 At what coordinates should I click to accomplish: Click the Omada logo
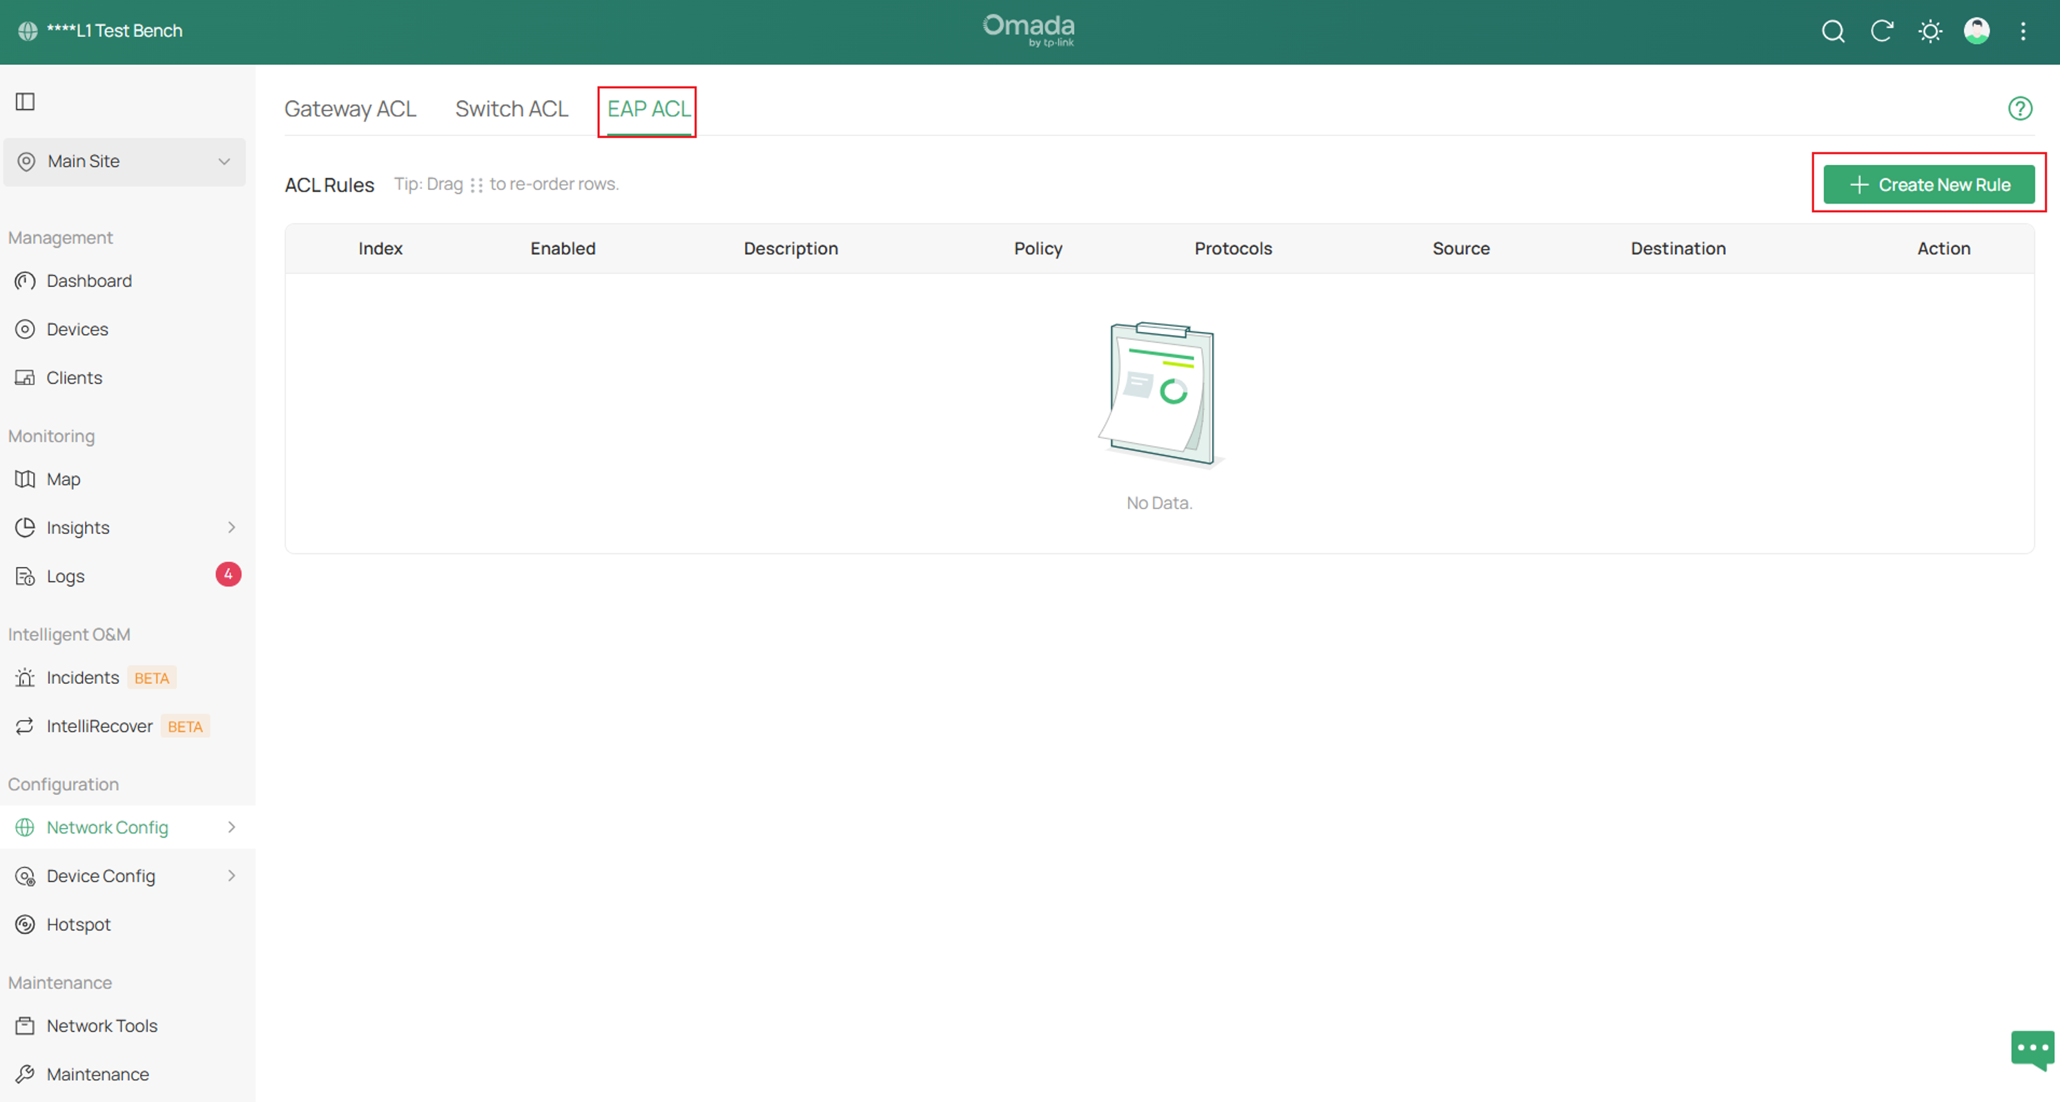coord(1029,31)
